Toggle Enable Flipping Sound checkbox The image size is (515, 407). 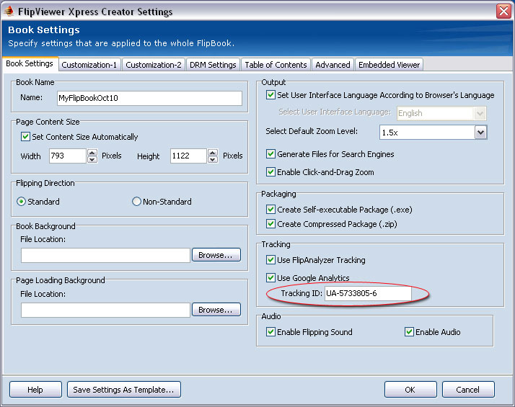tap(270, 332)
